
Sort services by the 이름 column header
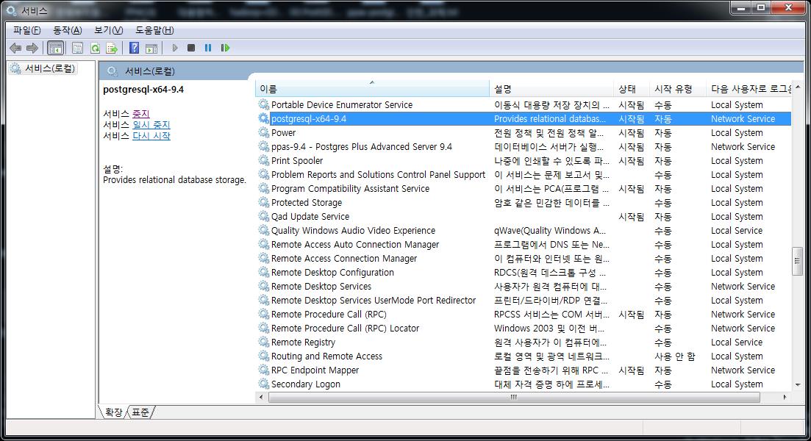tap(371, 89)
